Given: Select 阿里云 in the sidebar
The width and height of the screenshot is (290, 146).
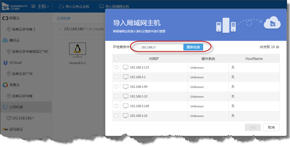Looking at the screenshot, I should click(14, 18).
